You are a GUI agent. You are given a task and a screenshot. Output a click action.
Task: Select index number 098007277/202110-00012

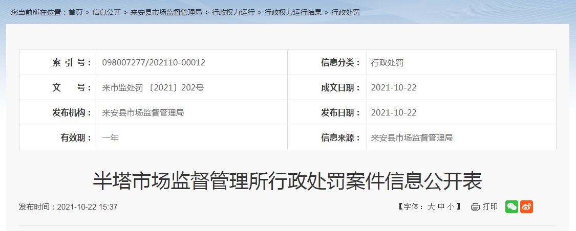click(x=154, y=63)
